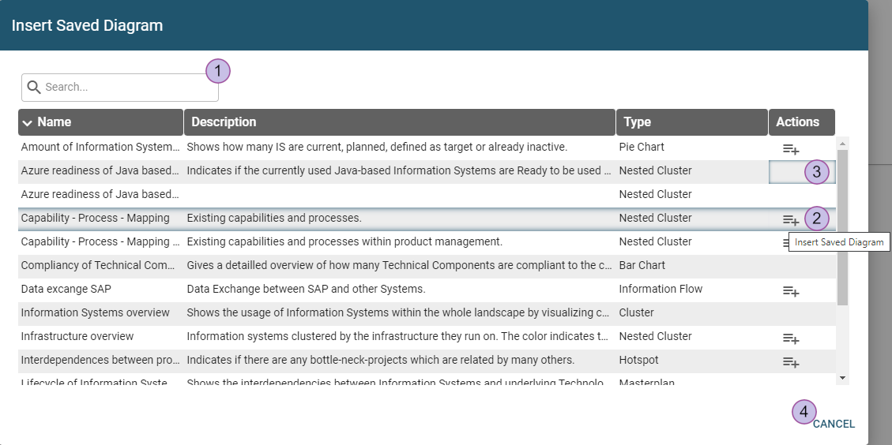
Task: Click the magnifier icon in search box
Action: (33, 87)
